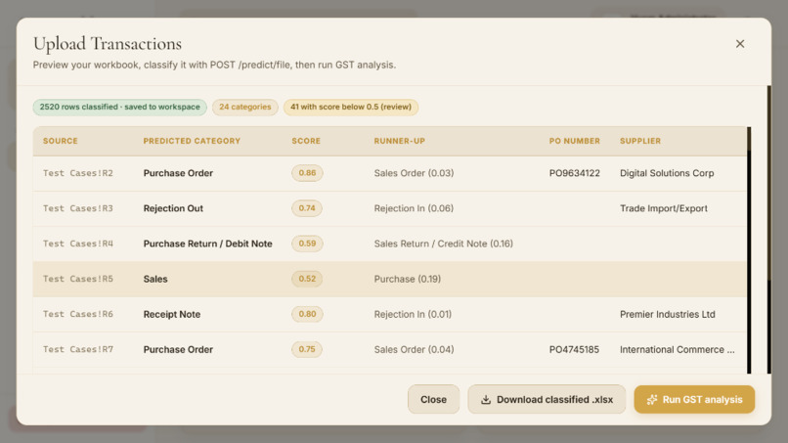Sort by PREDICTED CATEGORY column header
788x443 pixels.
[192, 141]
